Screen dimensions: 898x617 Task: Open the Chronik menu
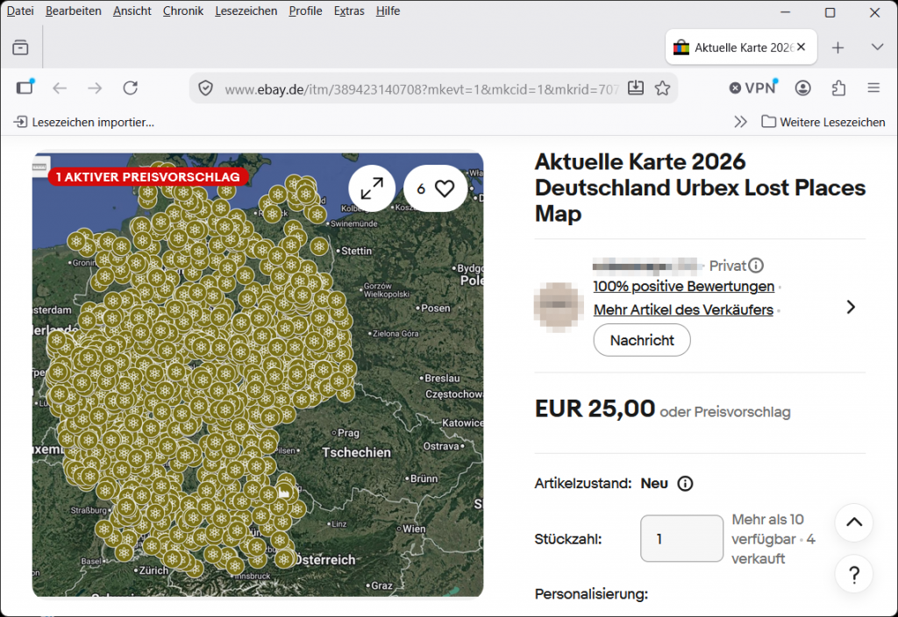coord(183,11)
